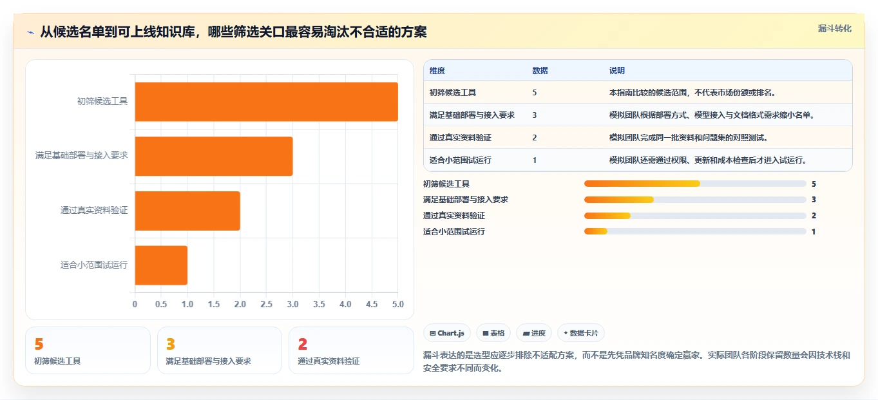Open the data card showing 2
878x400 pixels.
click(351, 350)
